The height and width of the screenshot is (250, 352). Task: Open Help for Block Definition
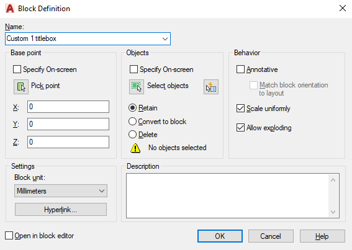coord(322,236)
